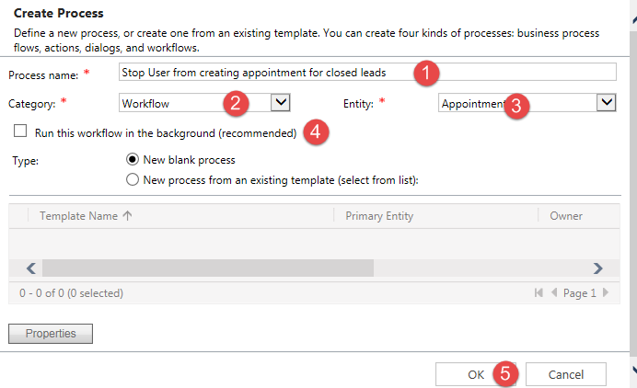637x388 pixels.
Task: Click the dialog's vertical scroll down arrow
Action: click(631, 370)
